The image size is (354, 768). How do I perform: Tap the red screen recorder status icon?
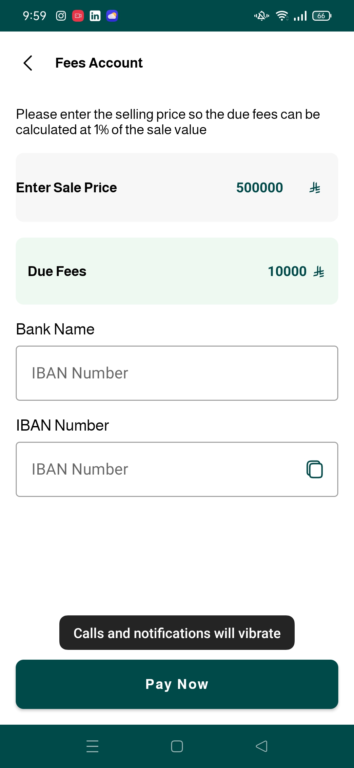click(x=78, y=16)
